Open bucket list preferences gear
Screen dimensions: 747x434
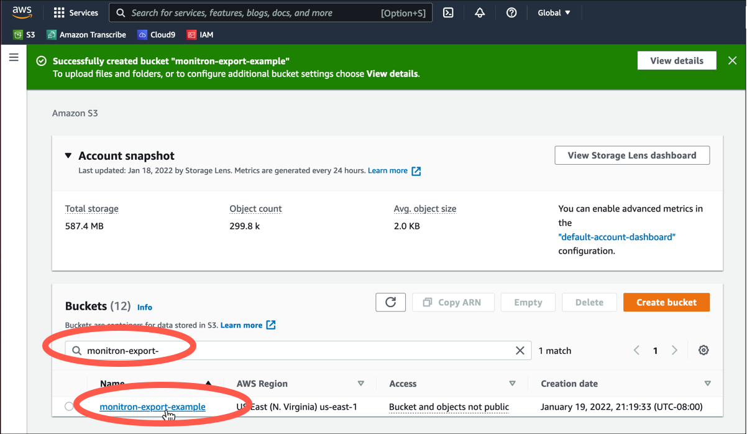point(703,350)
